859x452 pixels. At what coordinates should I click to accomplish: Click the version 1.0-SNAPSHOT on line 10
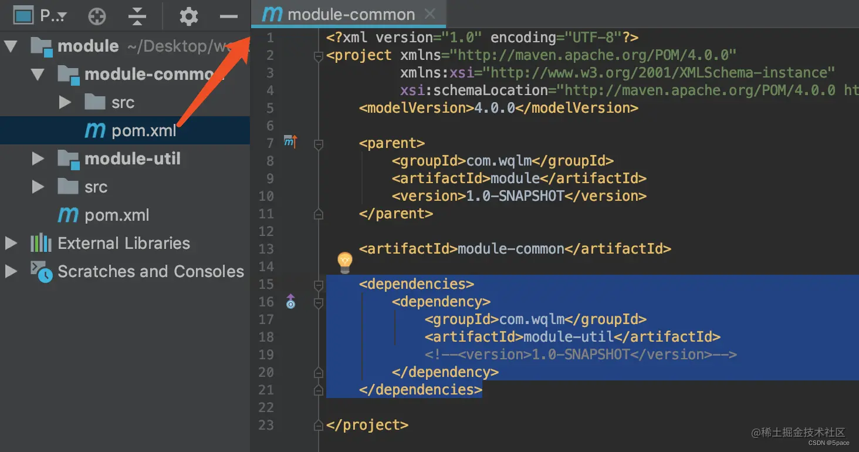click(x=519, y=196)
